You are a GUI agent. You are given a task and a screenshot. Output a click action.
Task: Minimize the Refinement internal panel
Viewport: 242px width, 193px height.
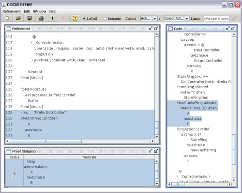151,28
